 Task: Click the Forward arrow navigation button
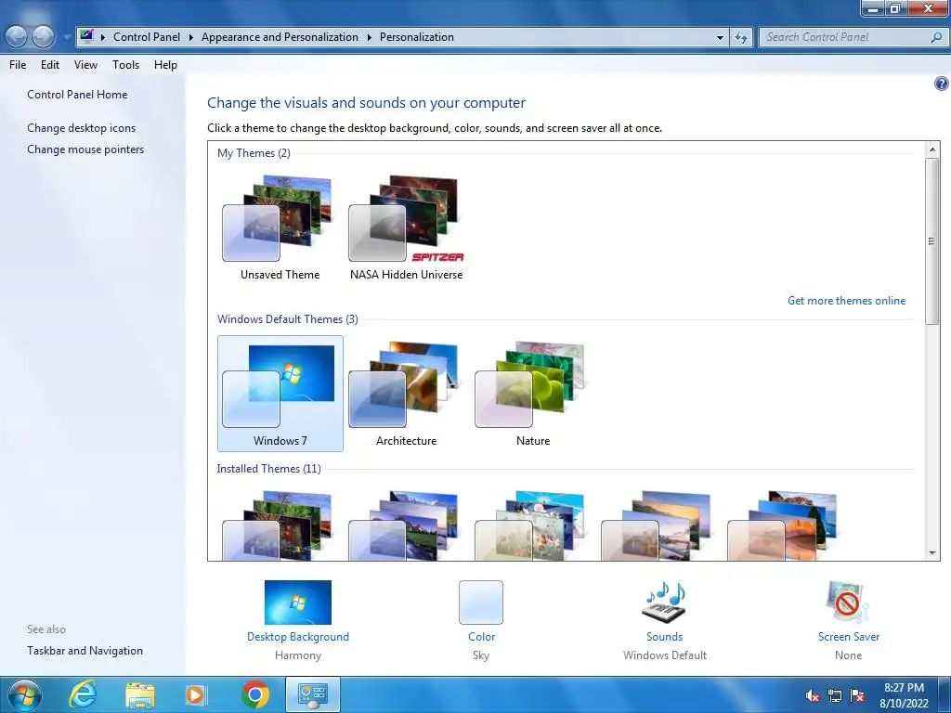[43, 37]
